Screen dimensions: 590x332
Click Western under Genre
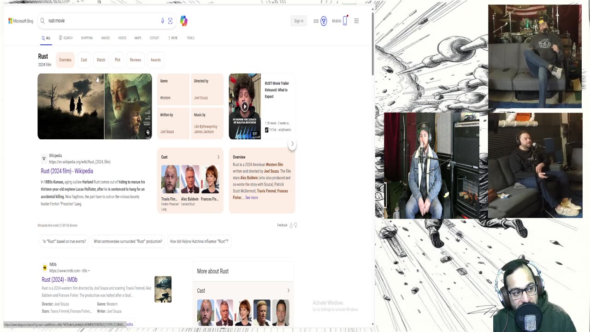(x=165, y=98)
